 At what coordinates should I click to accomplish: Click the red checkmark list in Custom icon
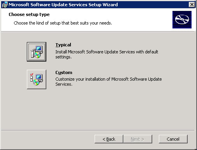pyautogui.click(x=32, y=78)
